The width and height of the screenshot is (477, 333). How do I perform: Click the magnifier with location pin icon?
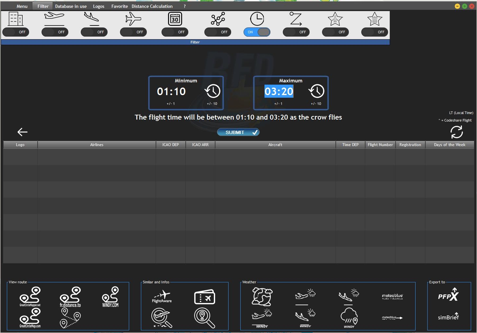(205, 318)
